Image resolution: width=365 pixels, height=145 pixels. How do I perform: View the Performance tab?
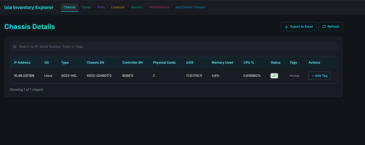(x=159, y=7)
